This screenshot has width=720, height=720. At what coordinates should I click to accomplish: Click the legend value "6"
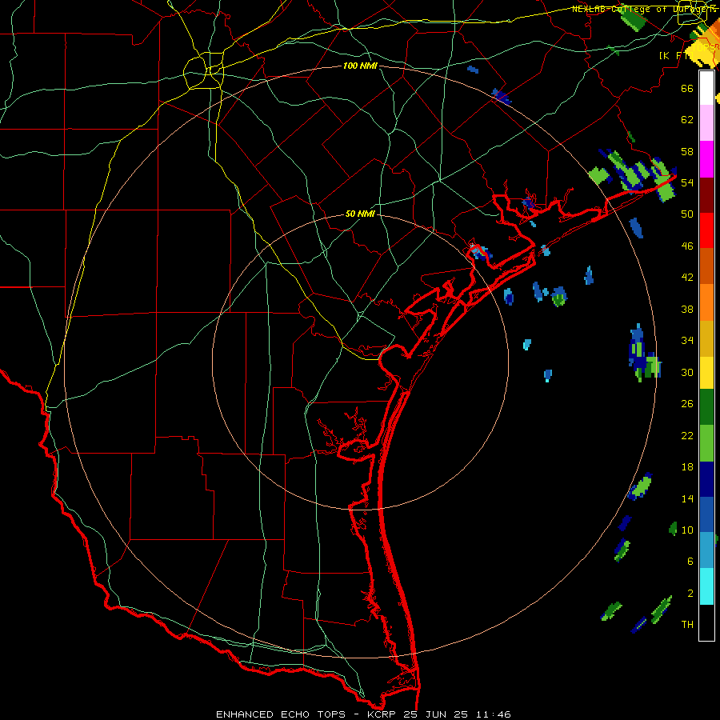point(690,562)
